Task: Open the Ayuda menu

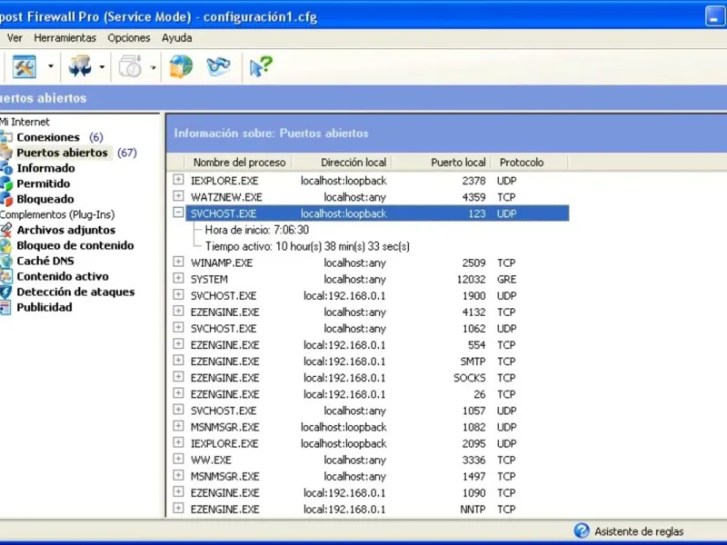Action: pos(176,38)
